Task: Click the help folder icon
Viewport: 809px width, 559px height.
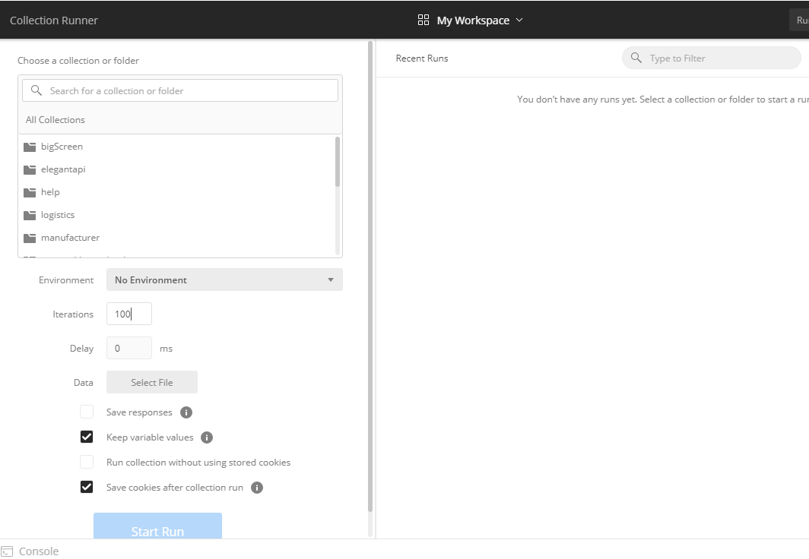Action: [x=30, y=192]
